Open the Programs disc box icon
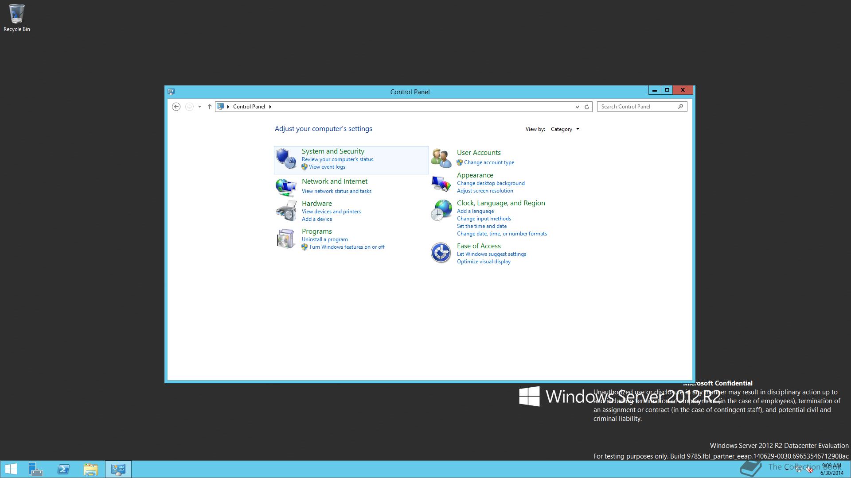Screen dimensions: 851x478 click(286, 239)
